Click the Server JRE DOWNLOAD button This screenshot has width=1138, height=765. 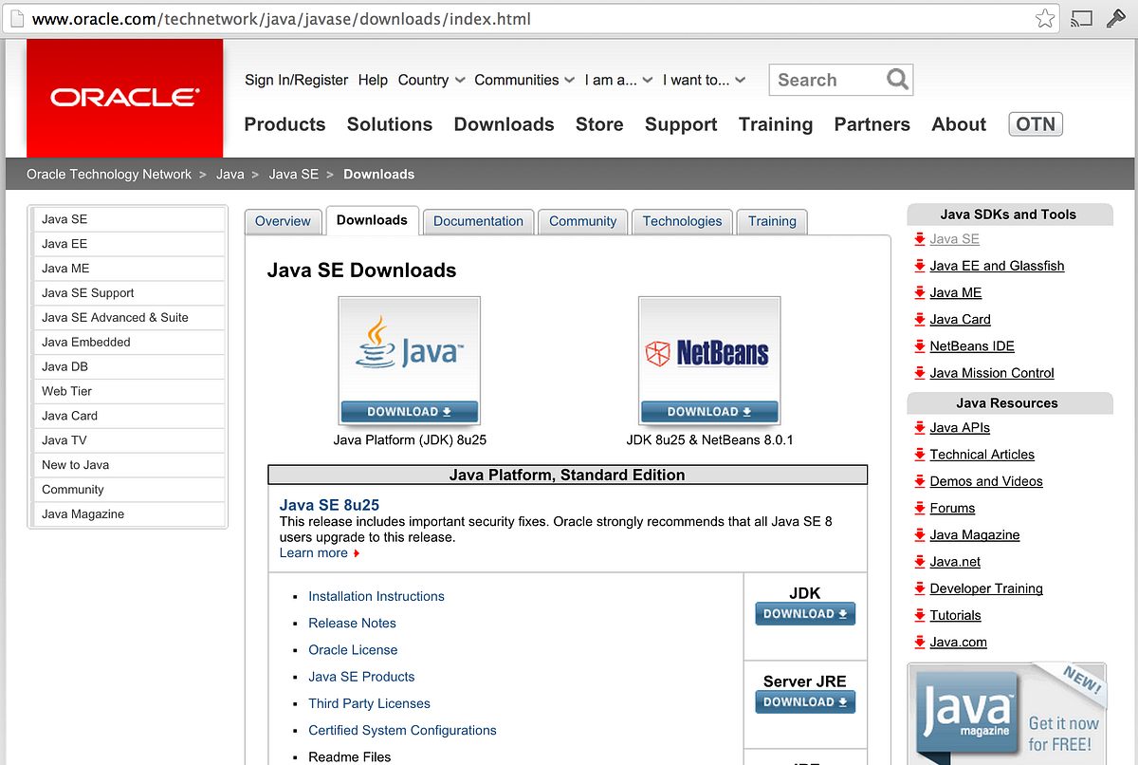pos(805,702)
